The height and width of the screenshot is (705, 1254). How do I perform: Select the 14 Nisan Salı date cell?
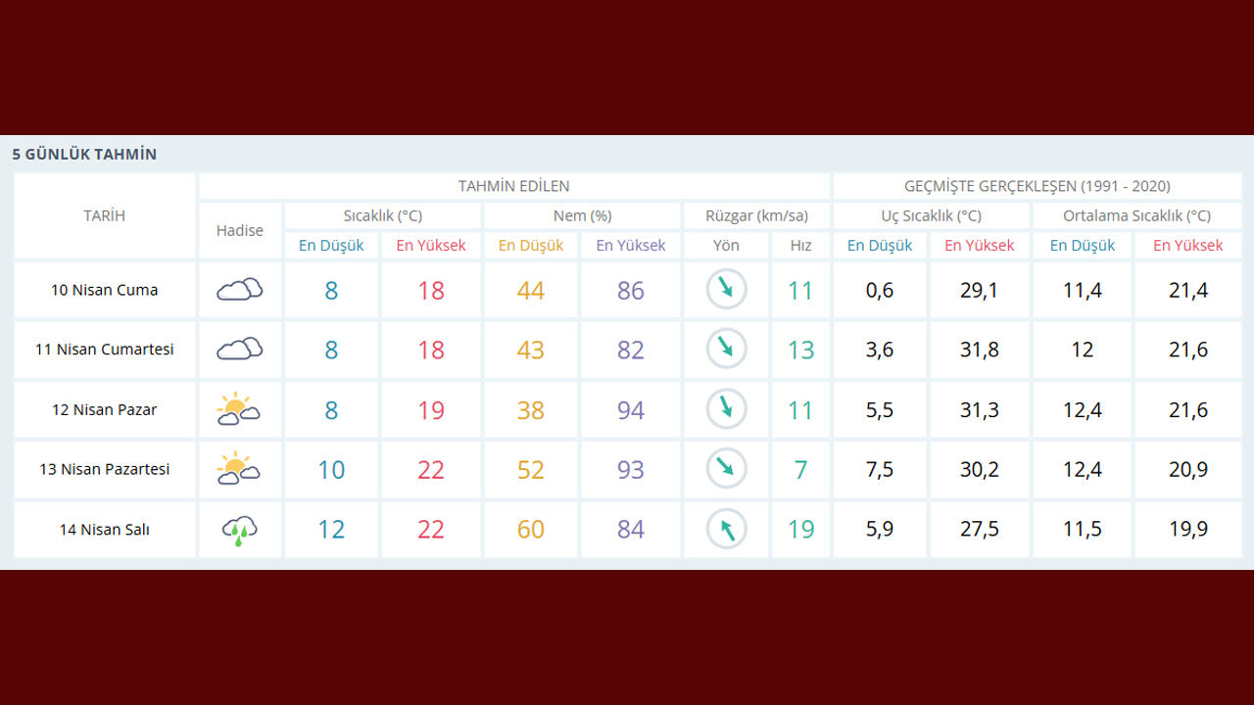click(104, 530)
